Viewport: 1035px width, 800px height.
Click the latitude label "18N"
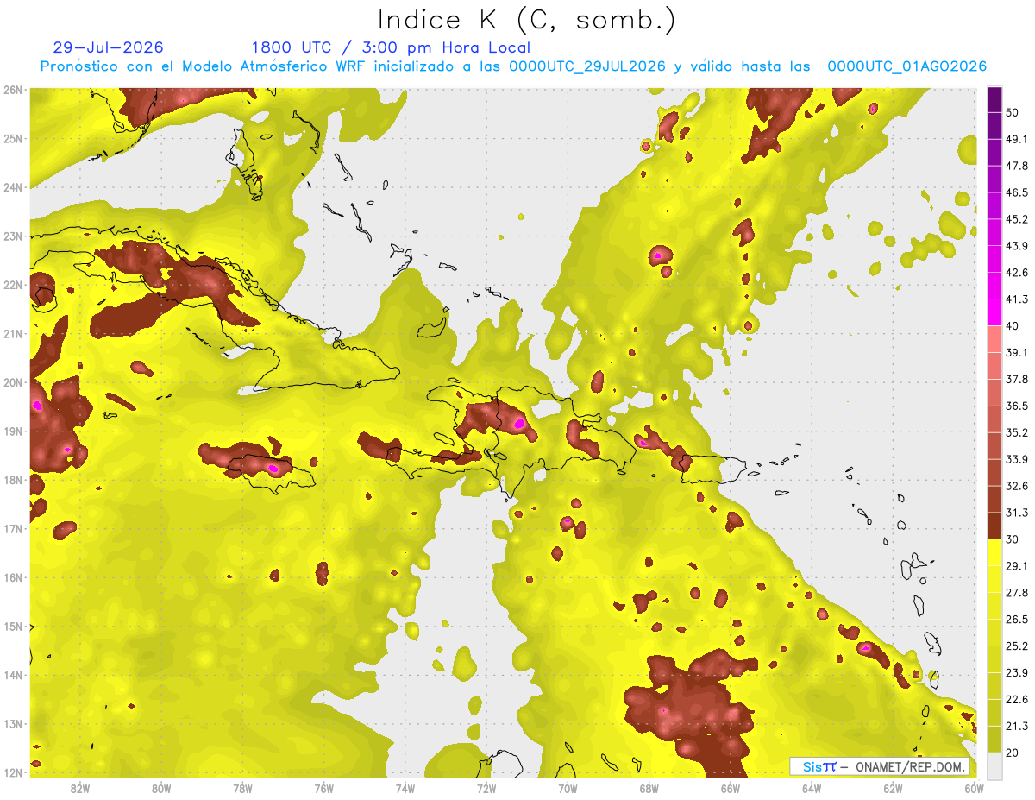click(12, 480)
